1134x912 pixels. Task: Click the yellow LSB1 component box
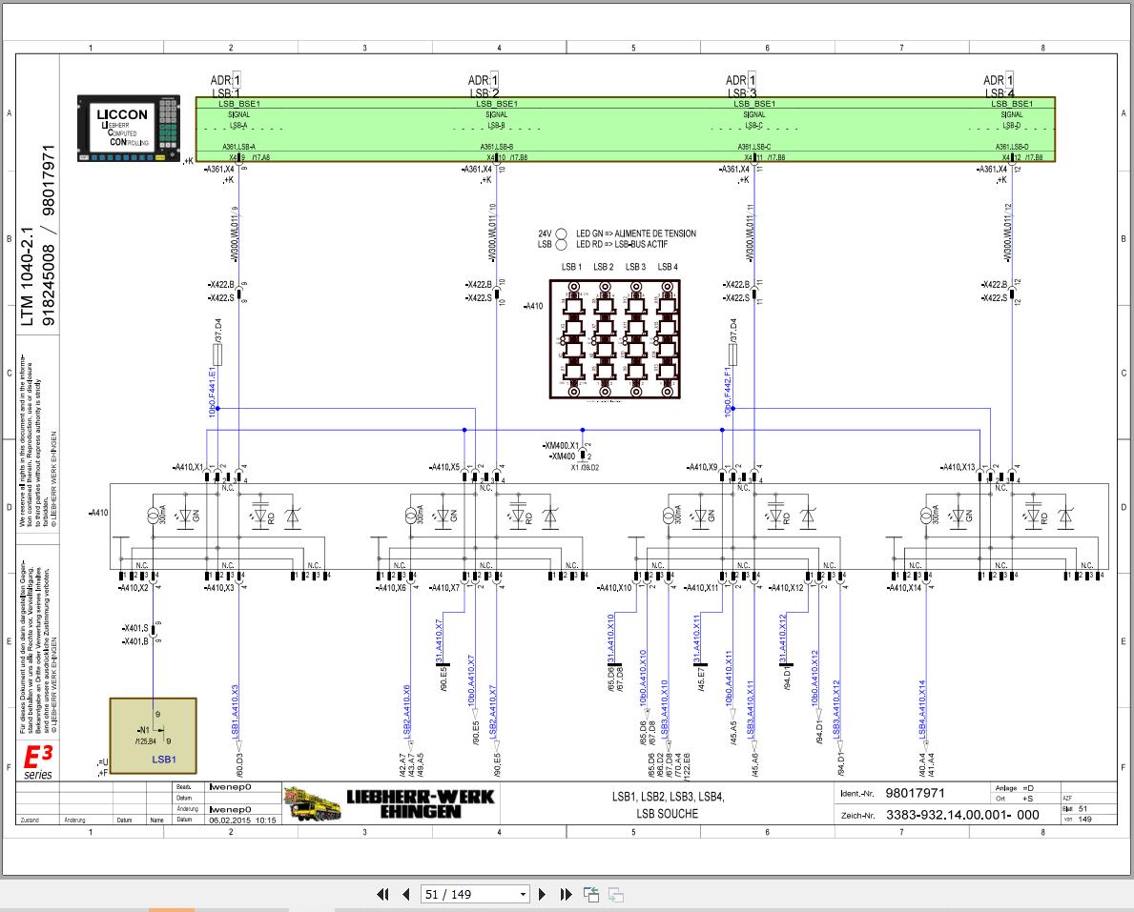coord(153,736)
